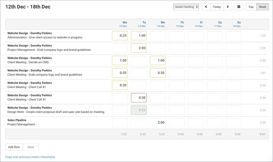Image resolution: width=273 pixels, height=162 pixels.
Task: Click Wednesday's 2:00 Sales Pipeline entry
Action: (158, 123)
